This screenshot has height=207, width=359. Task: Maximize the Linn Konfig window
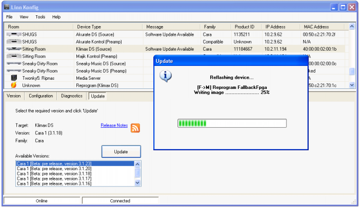[x=343, y=7]
